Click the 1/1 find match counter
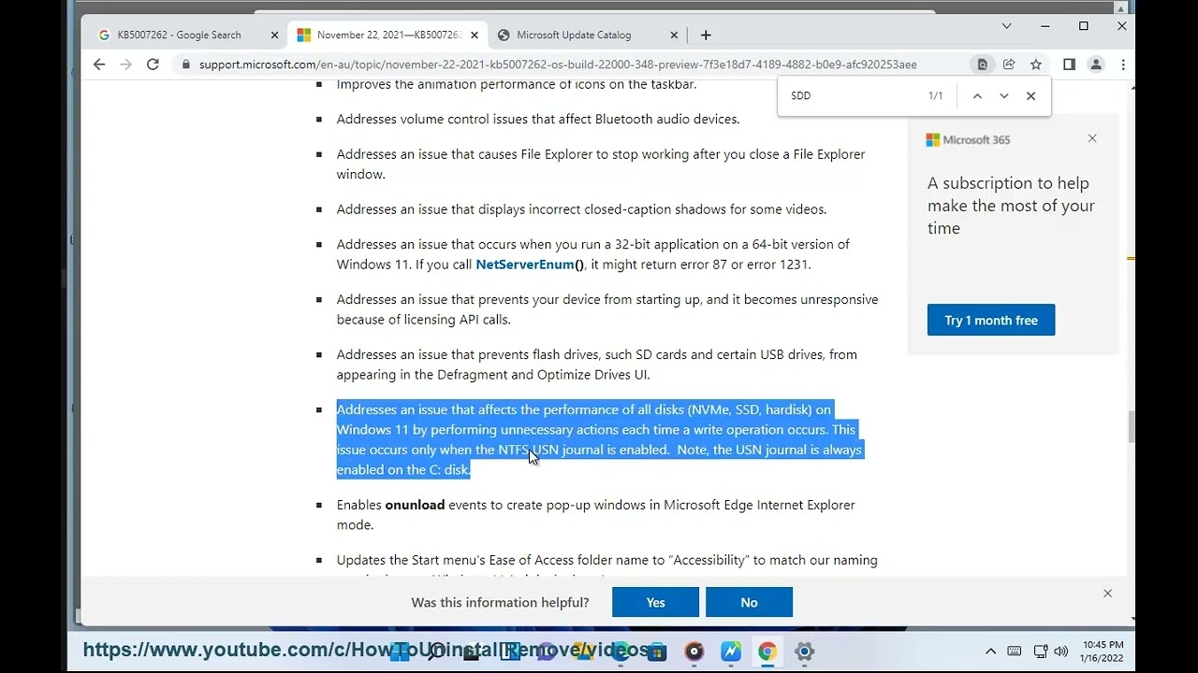The height and width of the screenshot is (673, 1198). pyautogui.click(x=935, y=95)
